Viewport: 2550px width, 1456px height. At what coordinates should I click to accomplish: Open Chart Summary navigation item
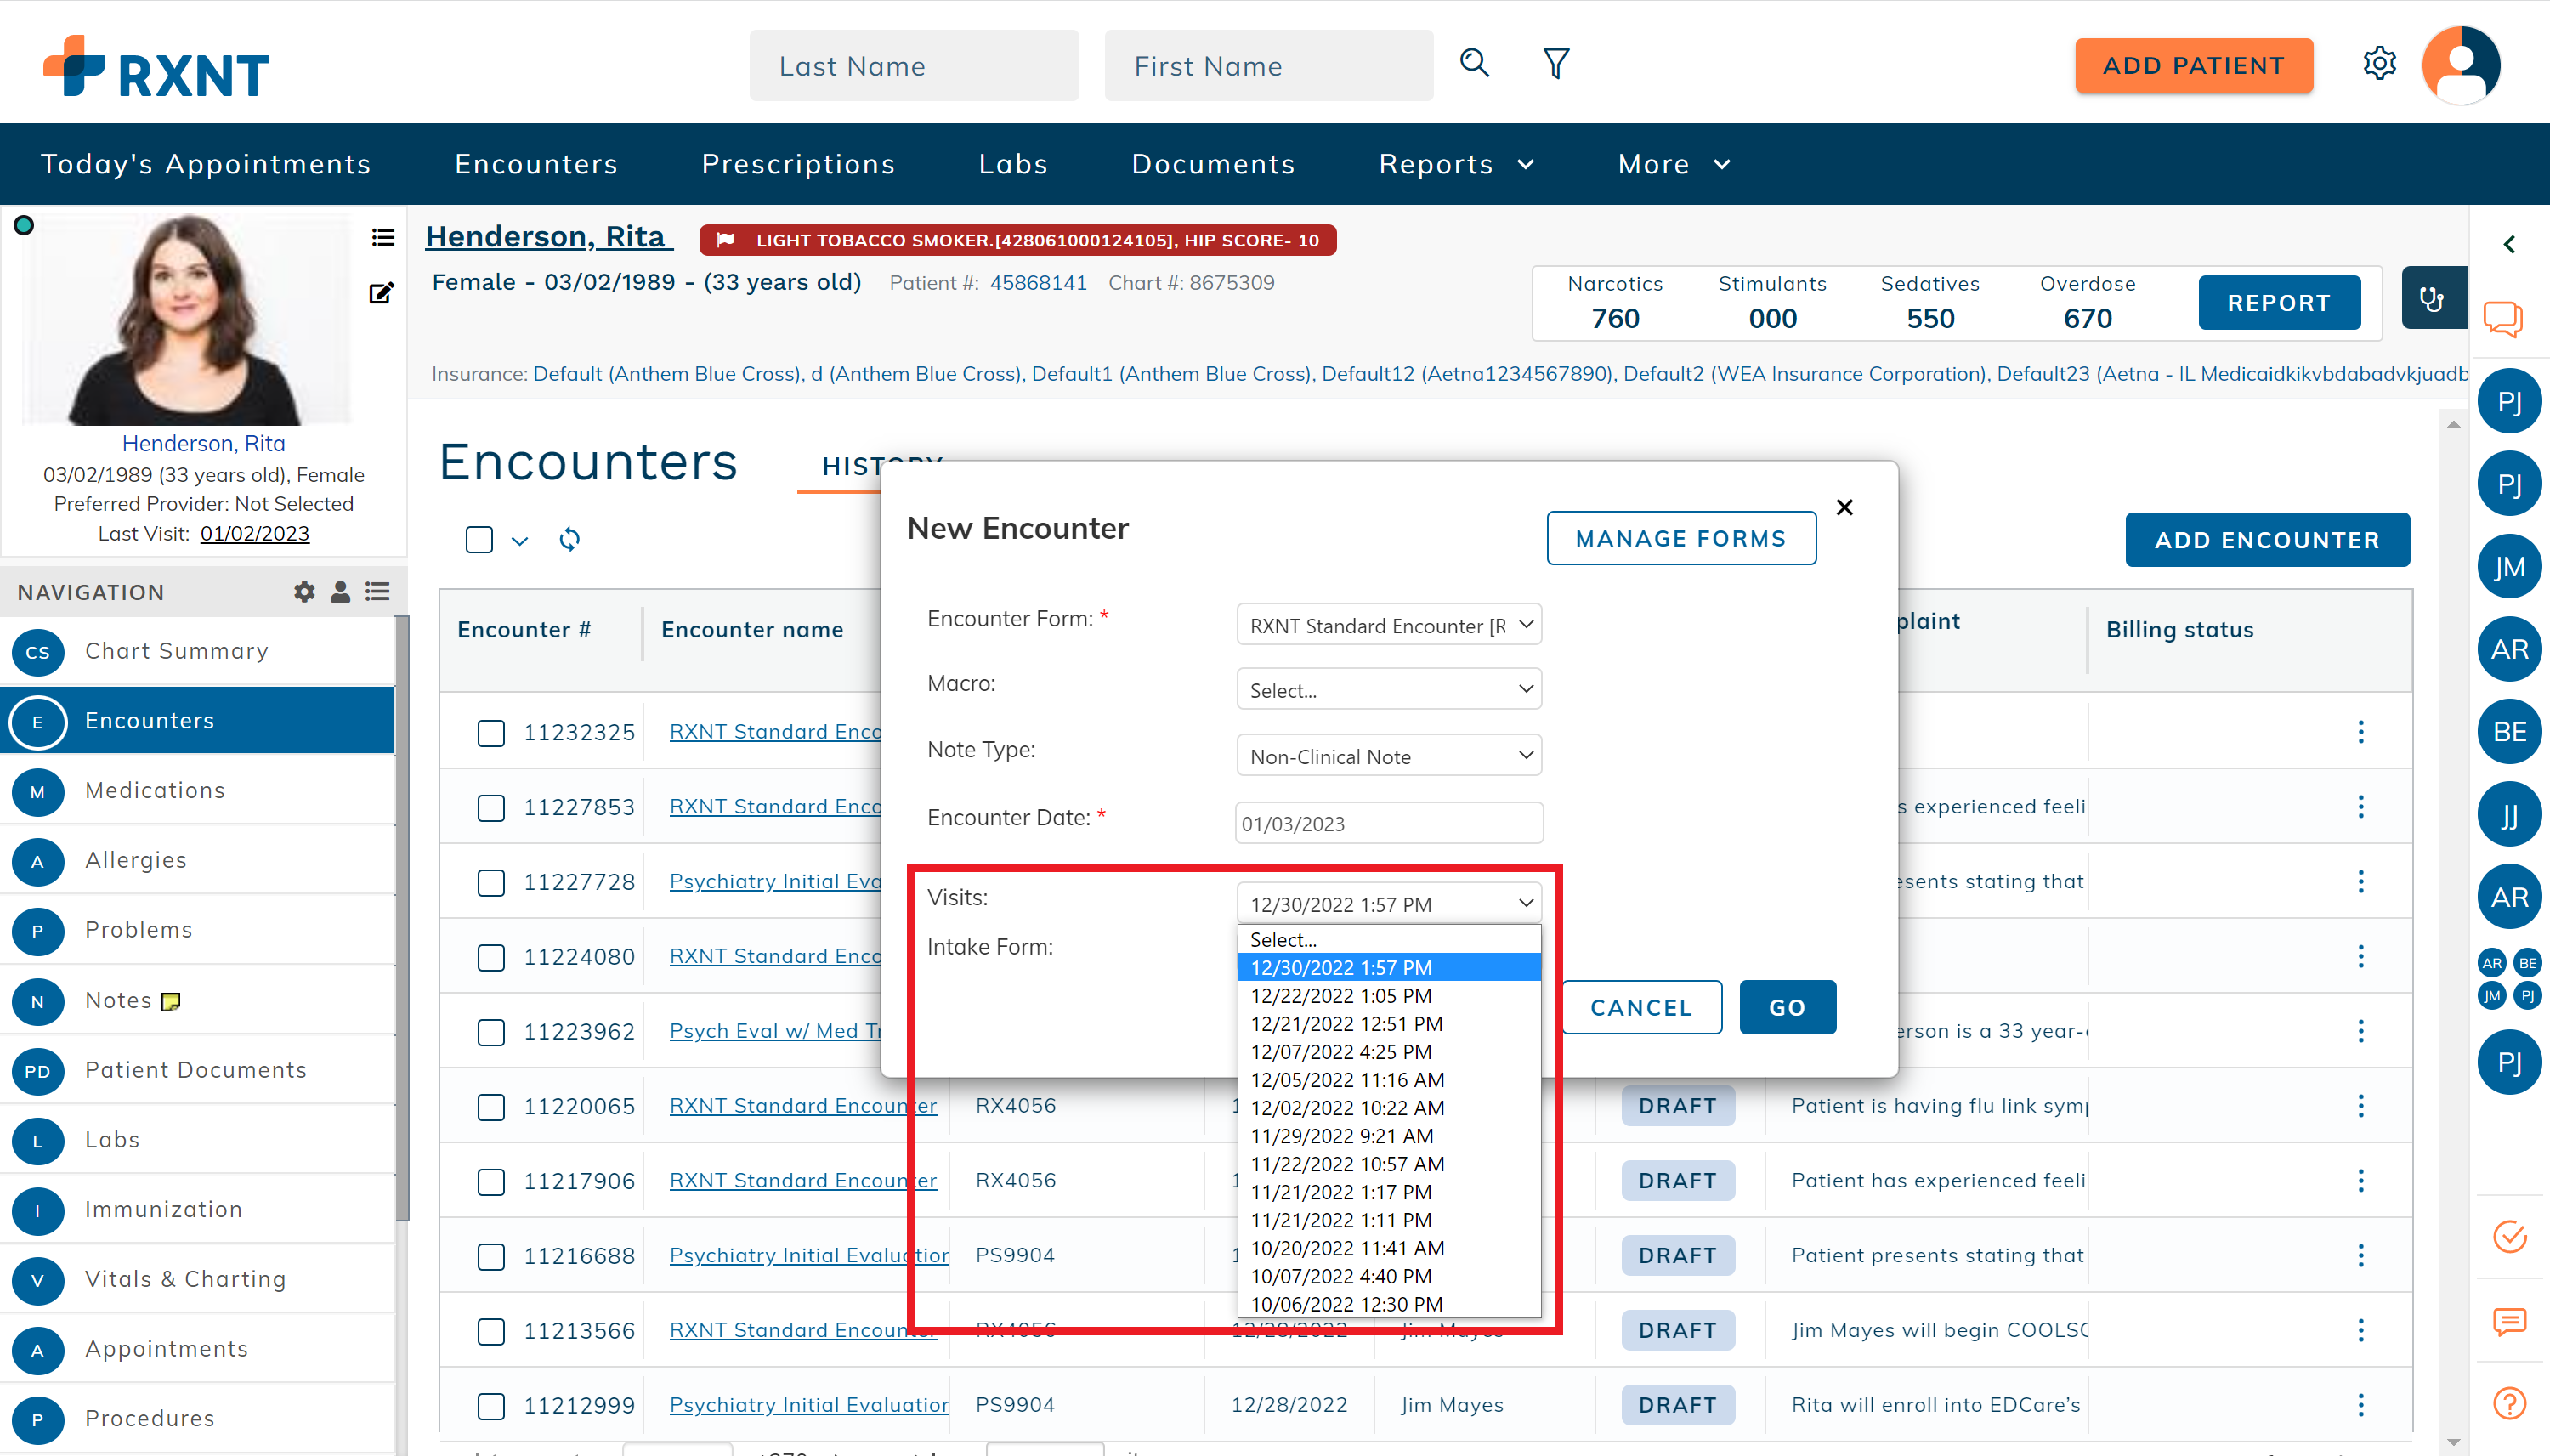[198, 651]
